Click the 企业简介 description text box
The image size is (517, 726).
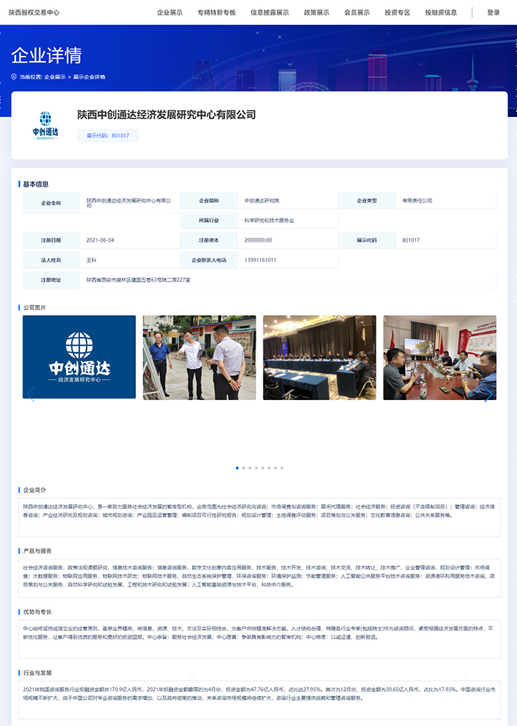coord(259,517)
